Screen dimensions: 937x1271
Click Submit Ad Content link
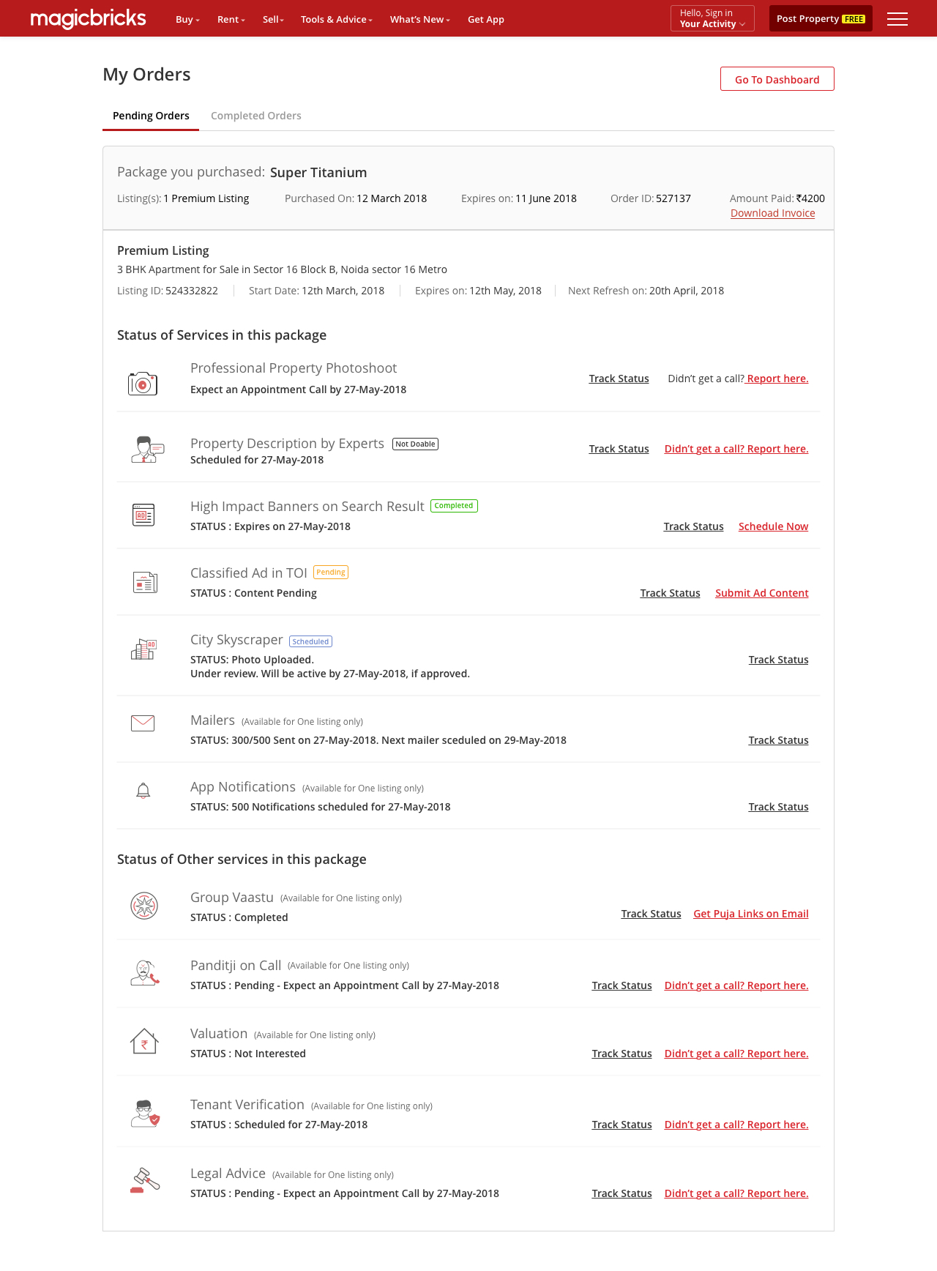pyautogui.click(x=761, y=593)
